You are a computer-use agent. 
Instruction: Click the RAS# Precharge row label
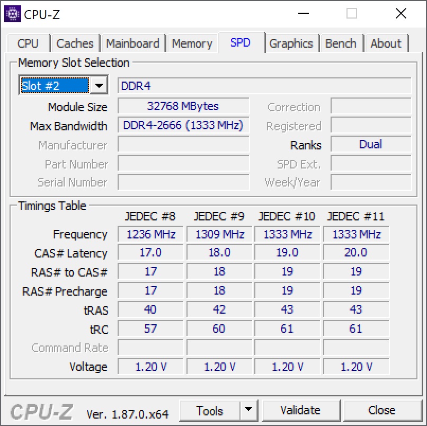[65, 291]
